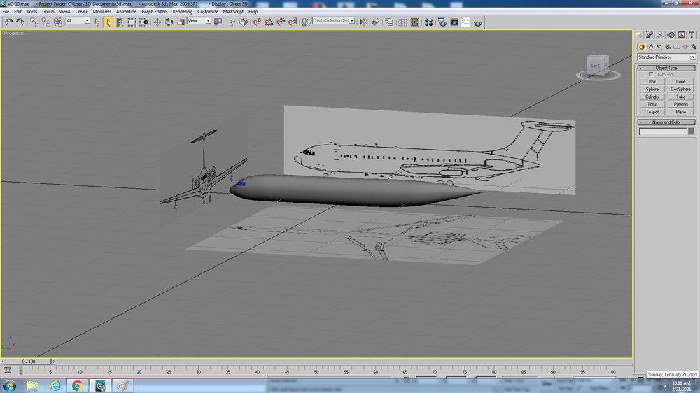Switch to the Hierarchy panel icon

point(660,35)
